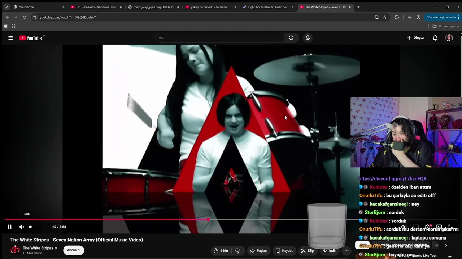This screenshot has height=259, width=462.
Task: Show next chips with the right chevron
Action: click(x=446, y=245)
